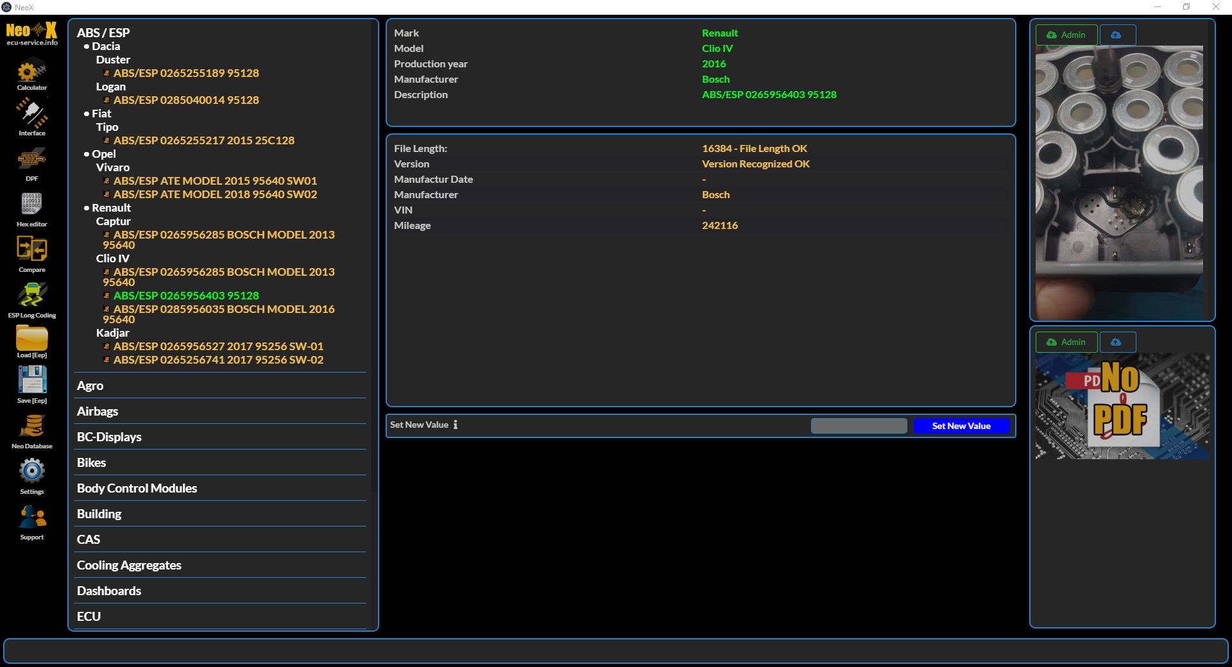Open the ECU coil pack photo thumbnail
This screenshot has height=667, width=1232.
click(1119, 182)
